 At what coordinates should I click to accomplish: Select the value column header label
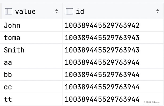[x=25, y=12]
